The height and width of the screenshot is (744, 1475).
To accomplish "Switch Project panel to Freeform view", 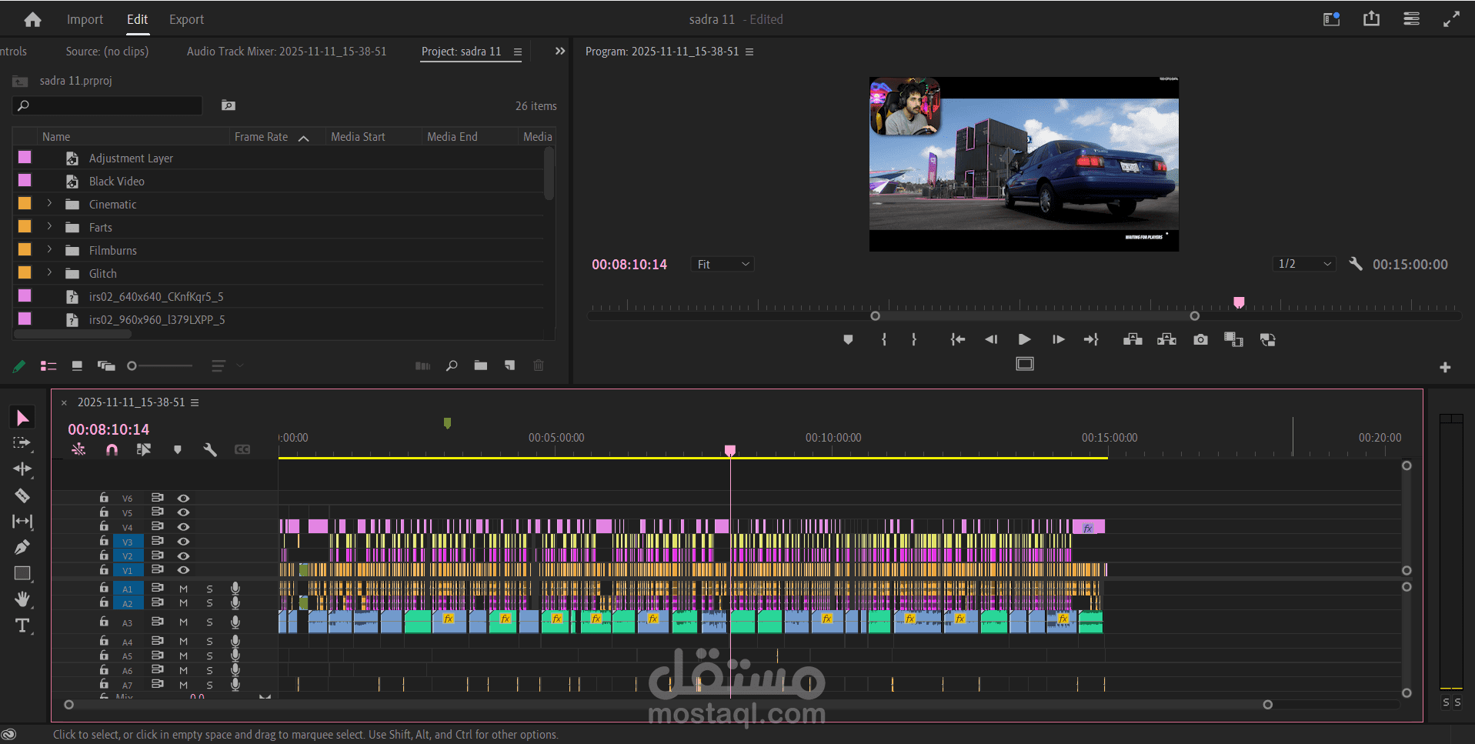I will 106,366.
